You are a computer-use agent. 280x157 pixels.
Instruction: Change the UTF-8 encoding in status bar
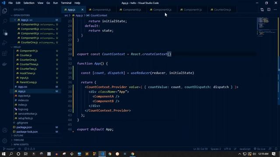point(227,149)
